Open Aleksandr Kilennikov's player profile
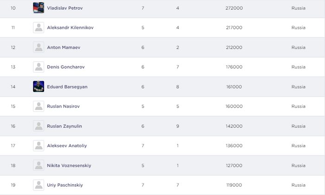The width and height of the screenshot is (325, 195). [70, 28]
